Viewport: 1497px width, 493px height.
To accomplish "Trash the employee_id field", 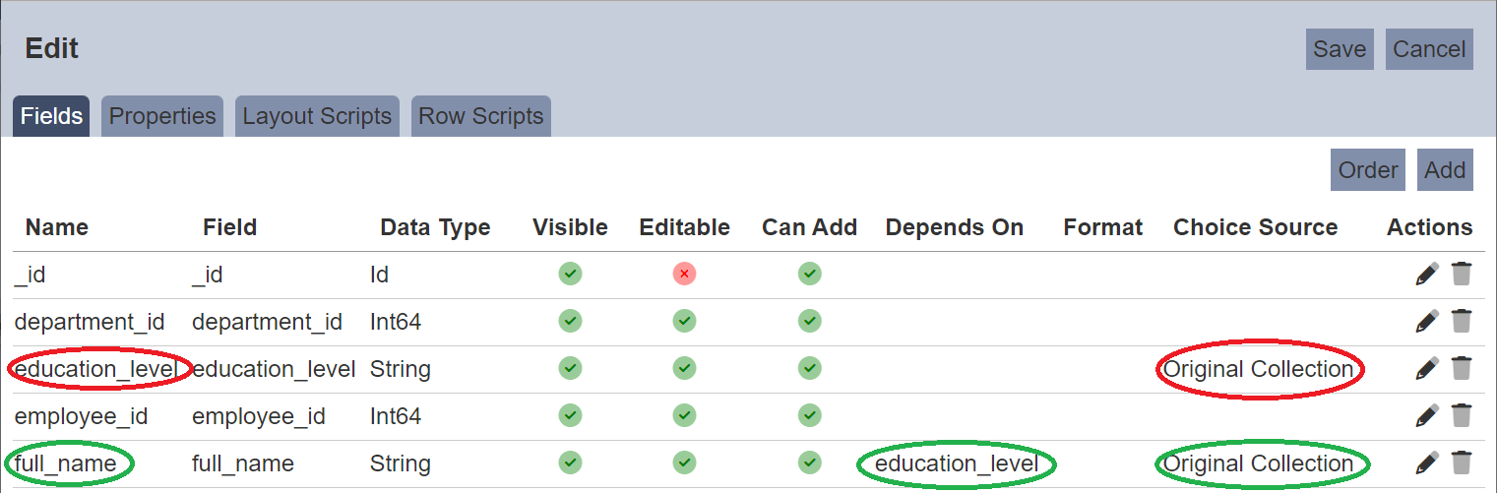I will coord(1462,416).
